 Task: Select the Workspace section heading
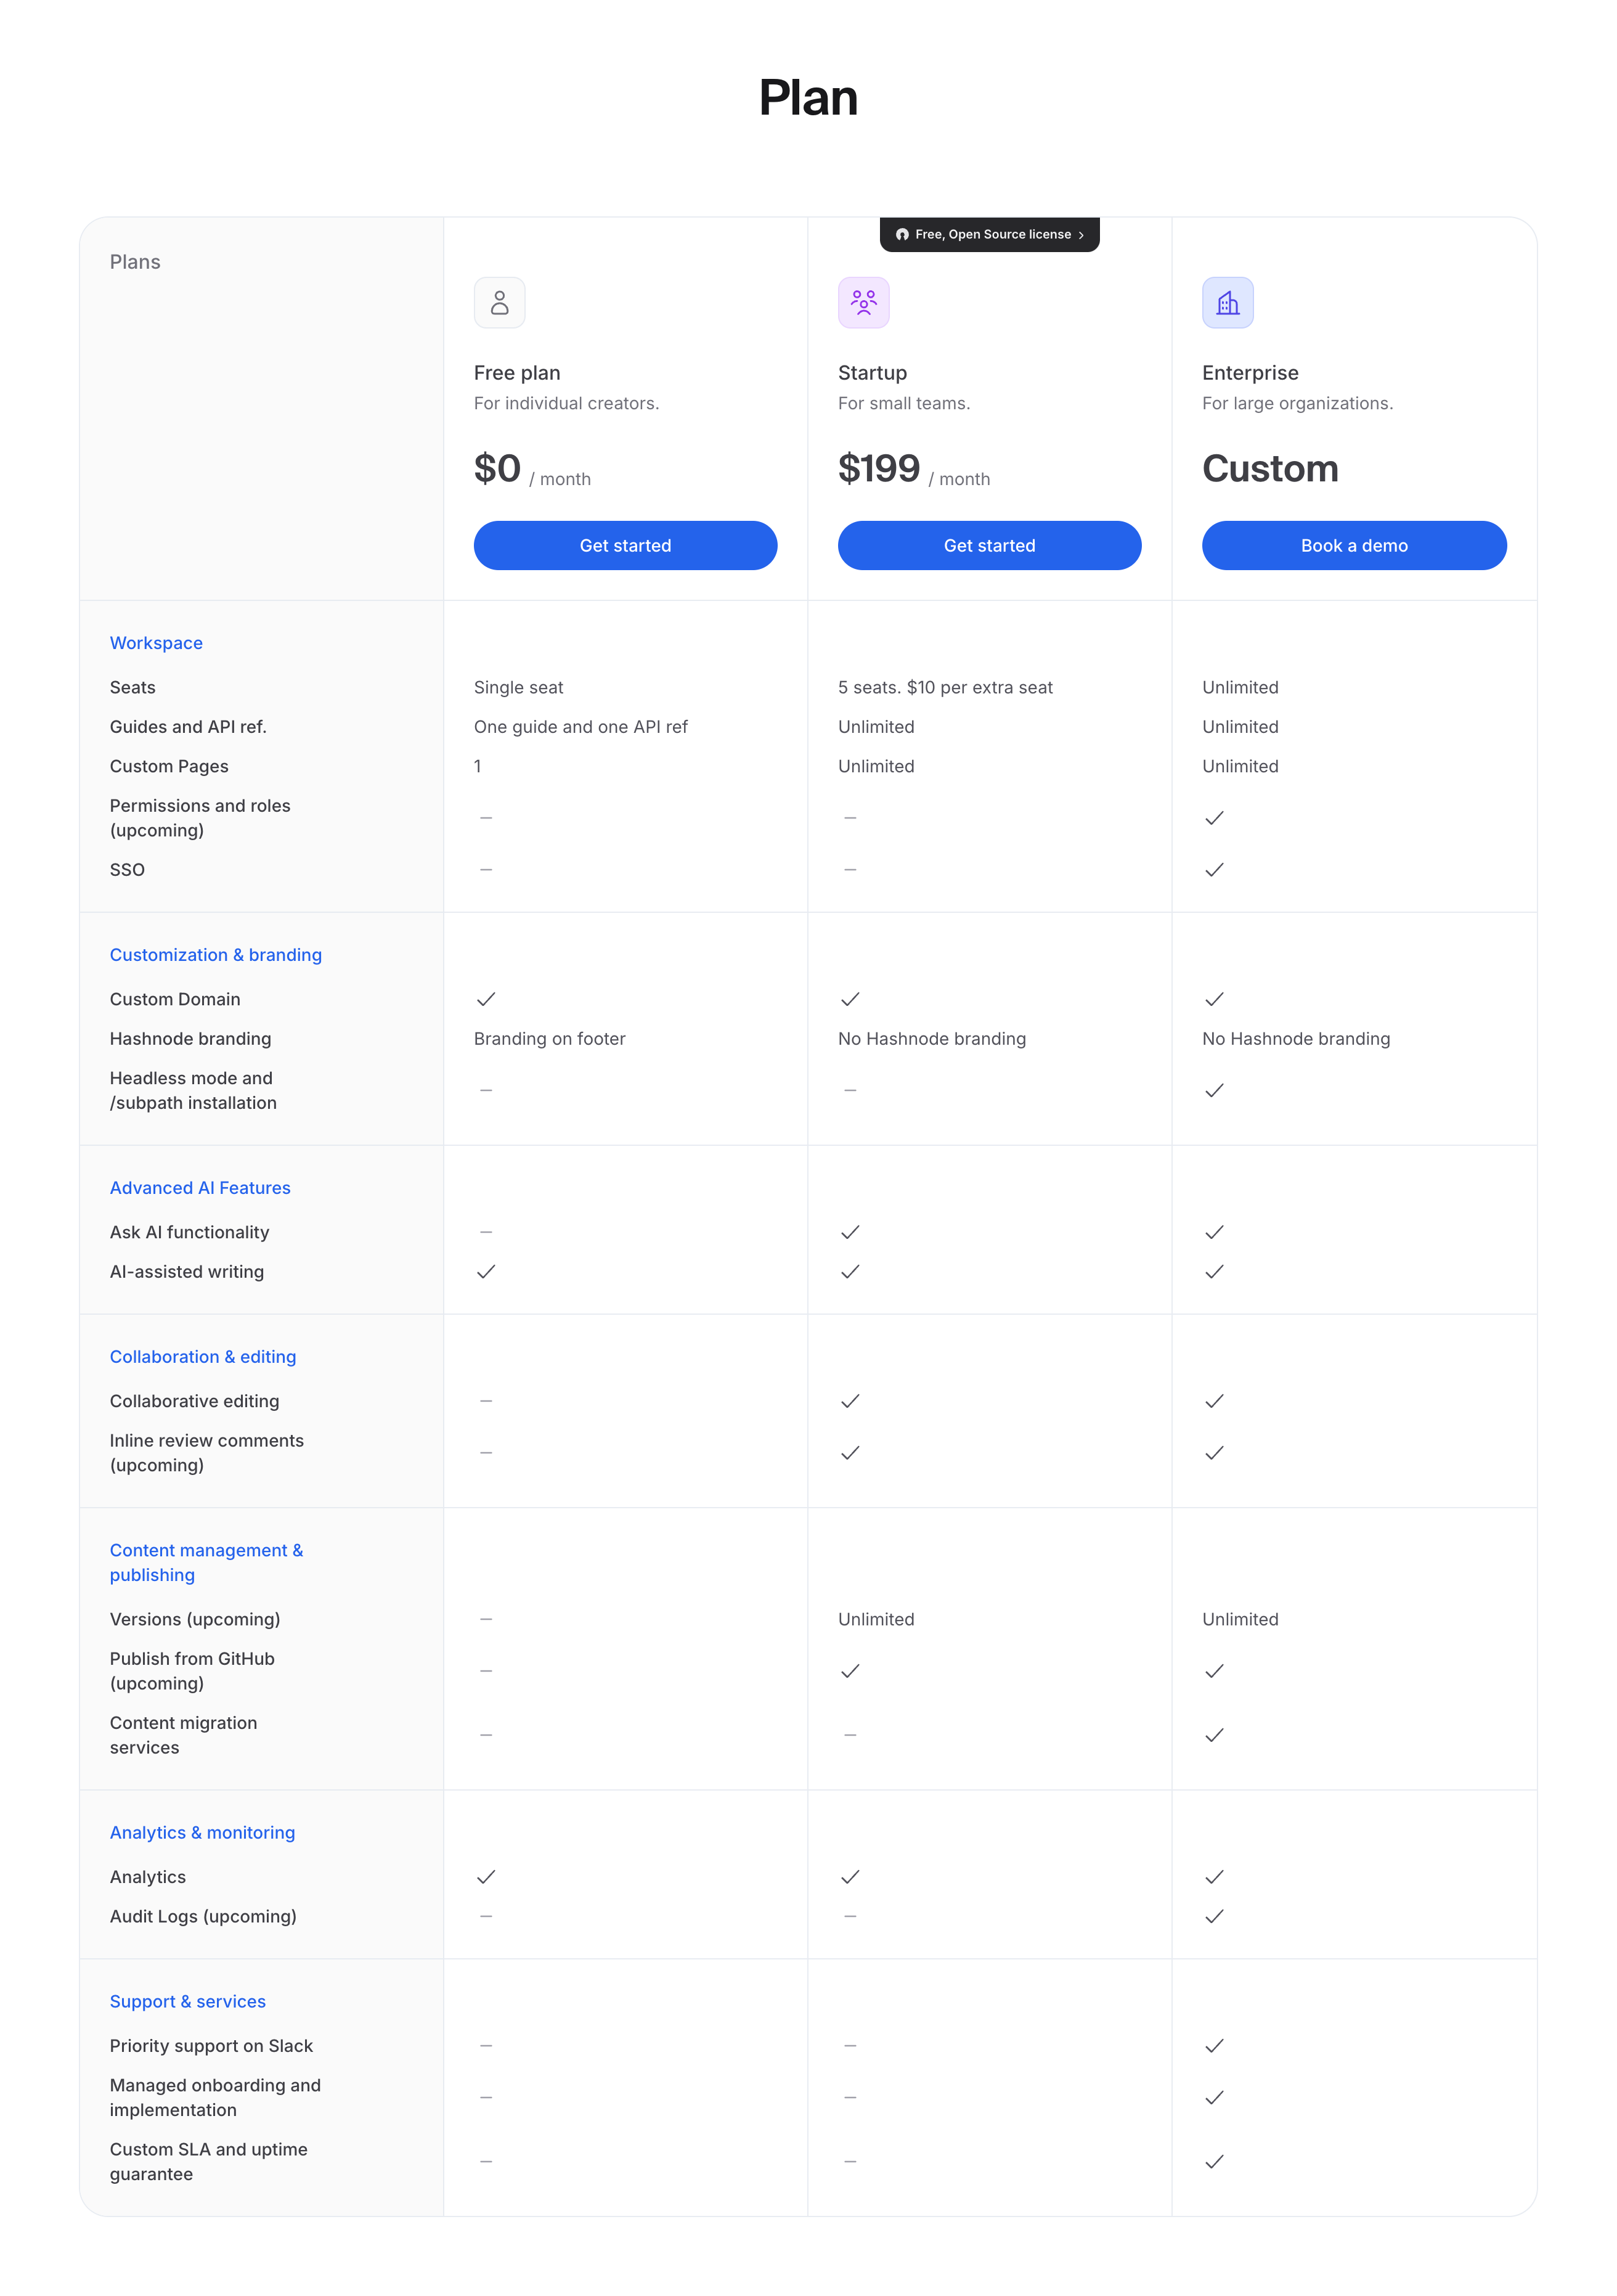tap(156, 643)
